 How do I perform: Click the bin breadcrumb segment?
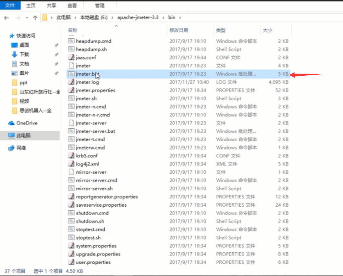tap(172, 17)
